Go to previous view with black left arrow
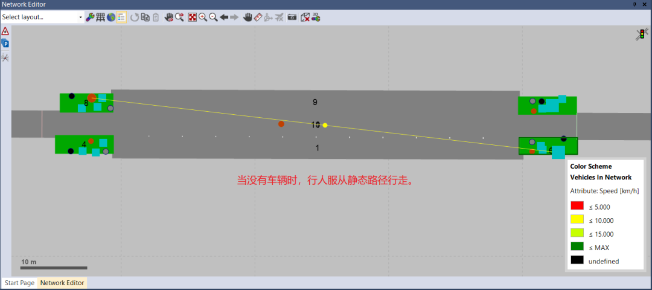Image resolution: width=652 pixels, height=290 pixels. point(224,17)
